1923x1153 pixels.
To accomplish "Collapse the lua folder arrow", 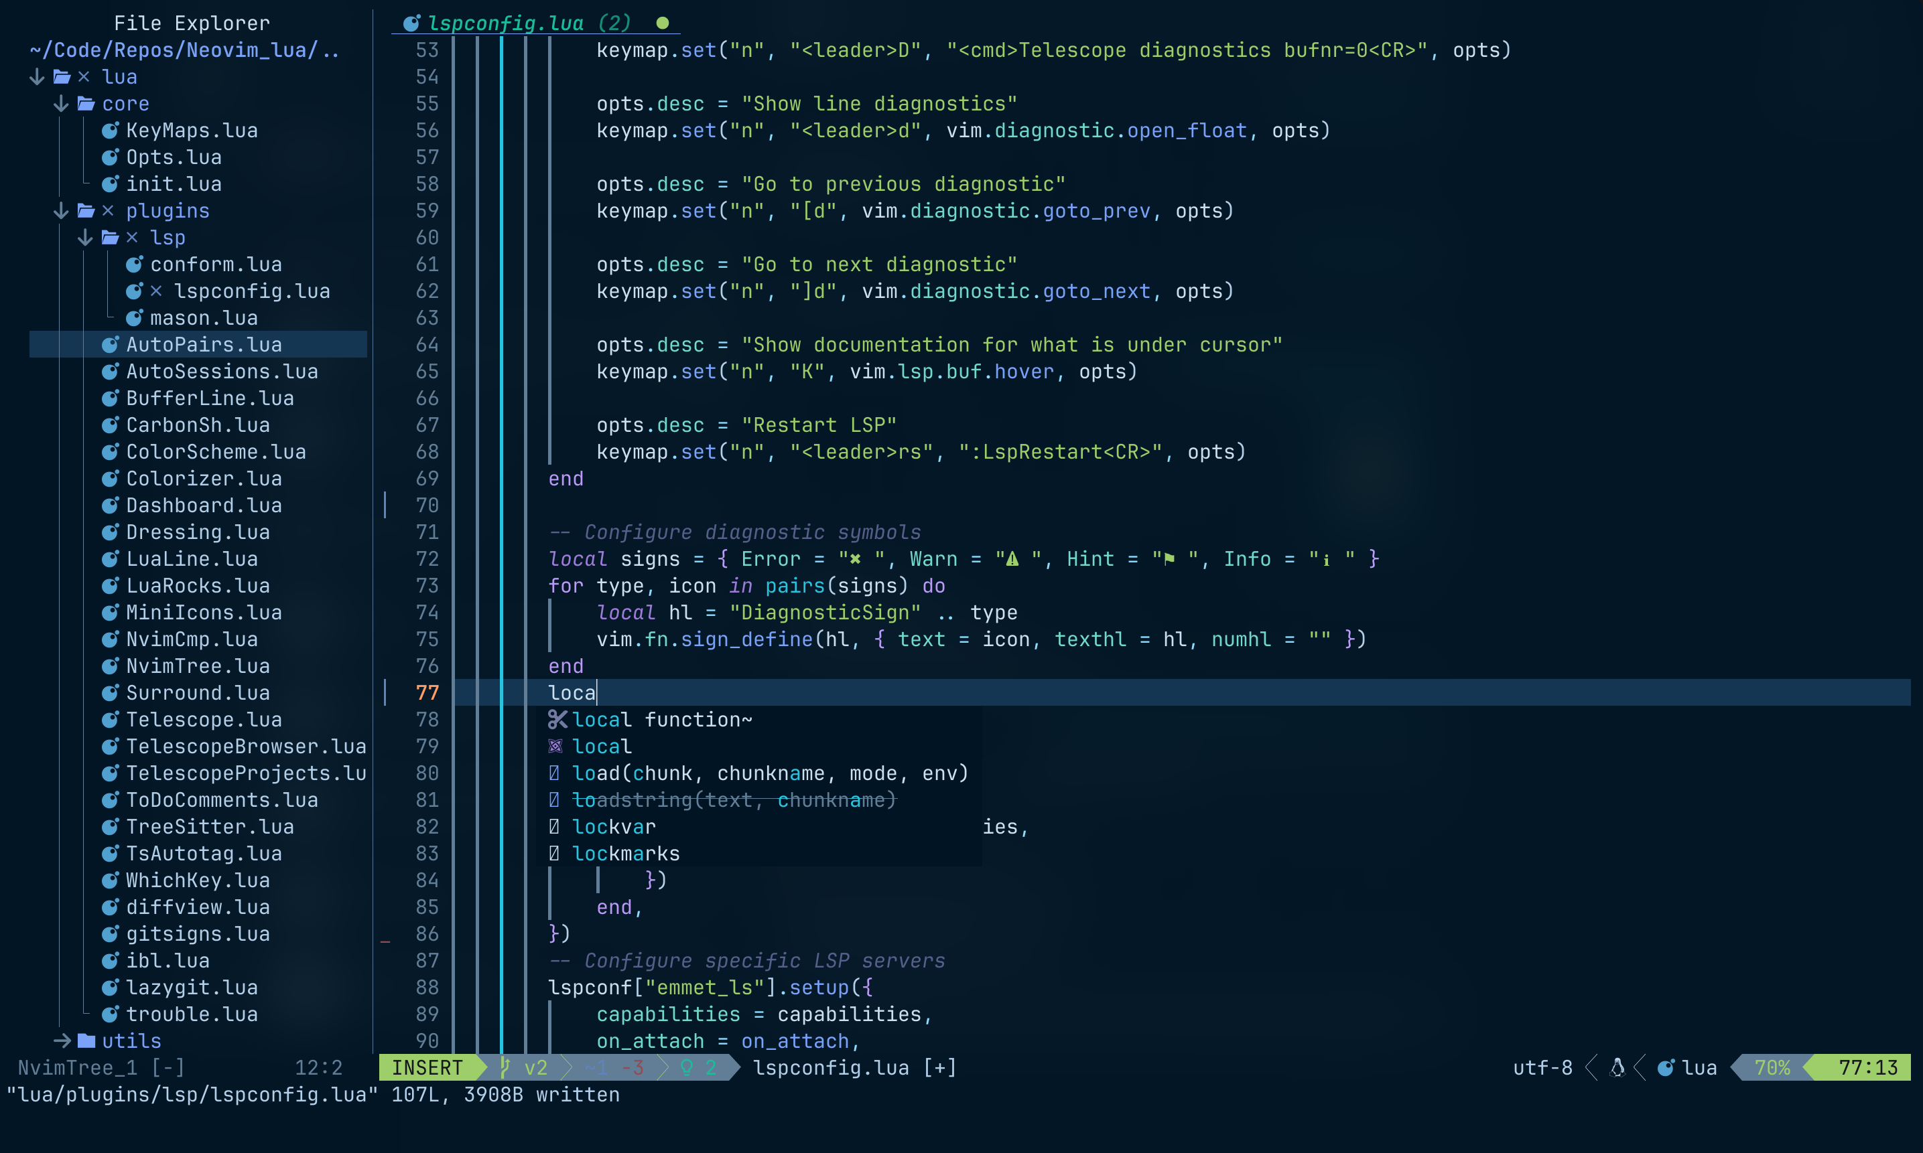I will click(x=37, y=77).
